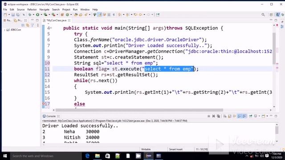This screenshot has height=160, width=285.
Task: Switch to the Package Explorer tab
Action: (x=7, y=20)
